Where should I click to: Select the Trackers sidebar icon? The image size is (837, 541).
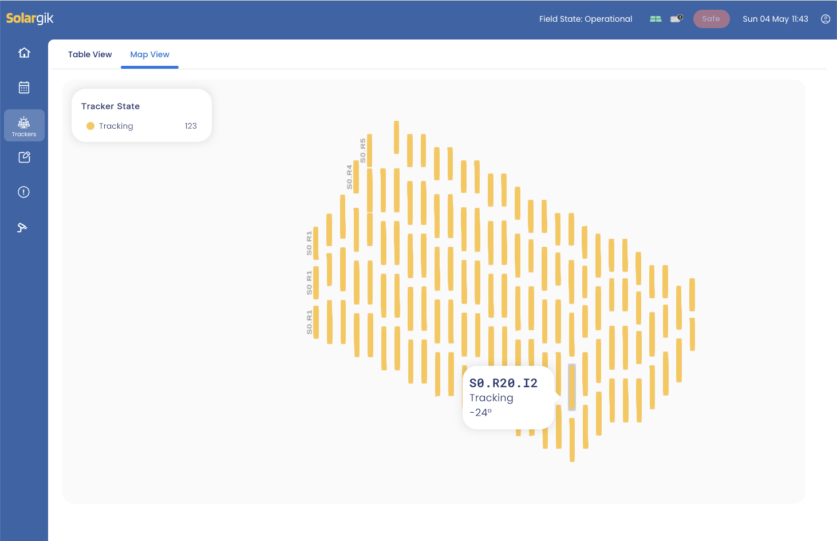click(x=24, y=125)
